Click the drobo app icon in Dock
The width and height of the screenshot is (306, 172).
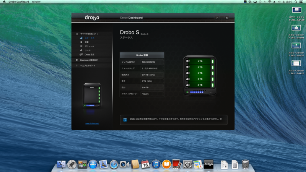[x=208, y=164]
